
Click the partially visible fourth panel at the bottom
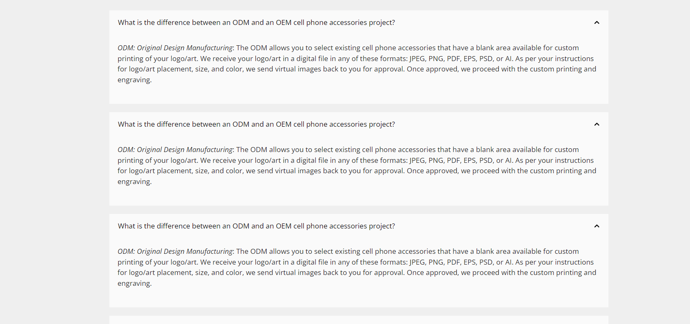359,320
